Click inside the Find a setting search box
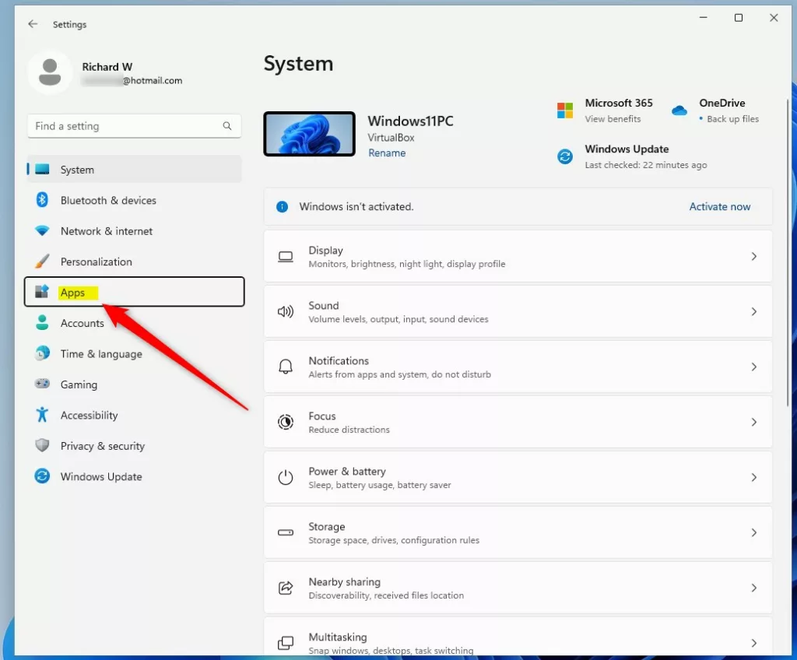This screenshot has height=660, width=797. [x=125, y=125]
